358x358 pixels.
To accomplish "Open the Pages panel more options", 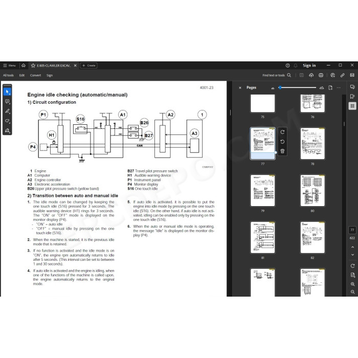I will (x=339, y=87).
